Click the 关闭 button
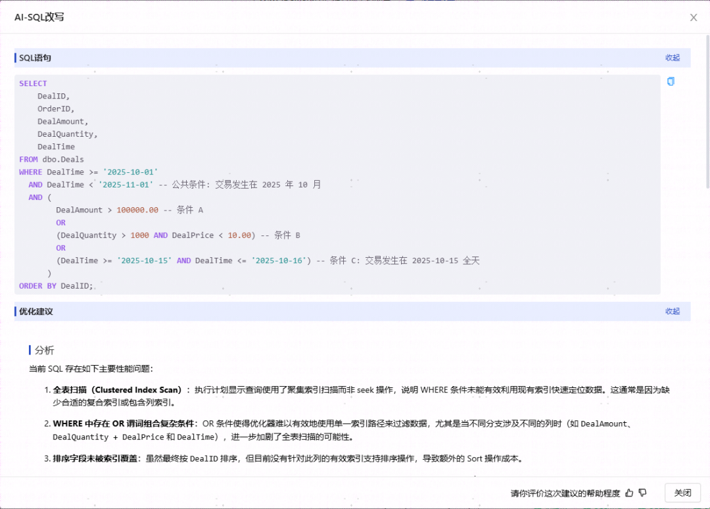This screenshot has height=509, width=710. point(682,493)
